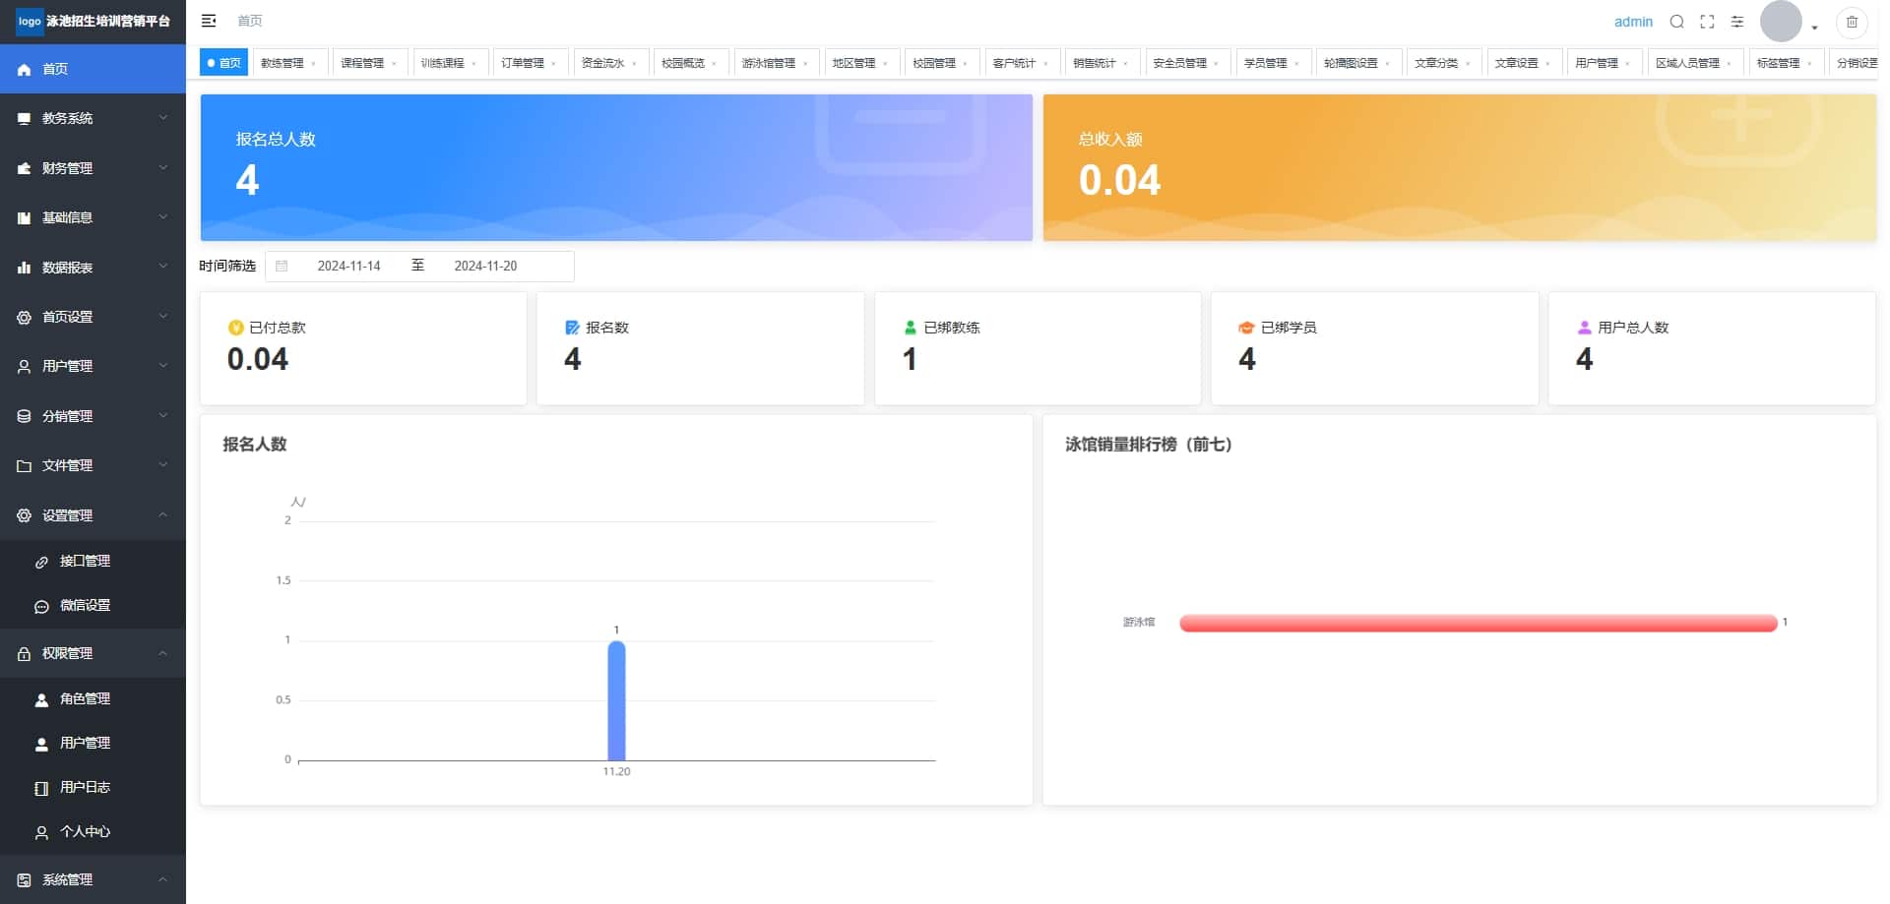This screenshot has width=1890, height=904.
Task: Click the folder icon beside 文件管理
Action: (x=24, y=465)
